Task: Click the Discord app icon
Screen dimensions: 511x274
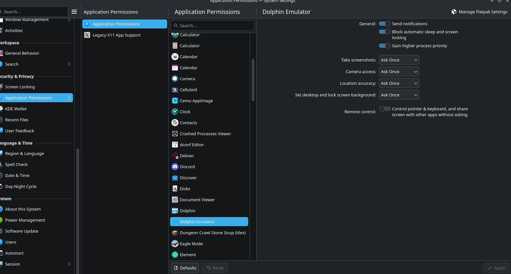Action: point(175,167)
